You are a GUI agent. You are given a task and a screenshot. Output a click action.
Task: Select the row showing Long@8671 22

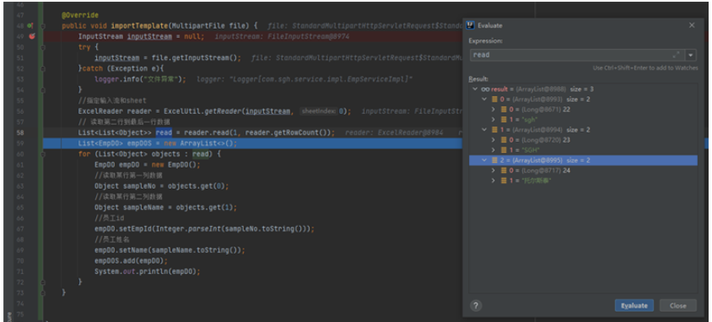pos(583,110)
